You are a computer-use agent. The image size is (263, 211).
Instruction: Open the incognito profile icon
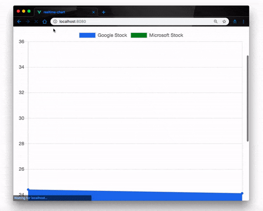[235, 21]
